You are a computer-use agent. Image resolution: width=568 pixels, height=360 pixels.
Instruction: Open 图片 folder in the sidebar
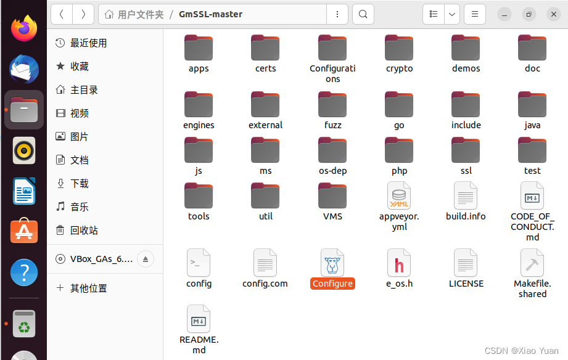105,136
